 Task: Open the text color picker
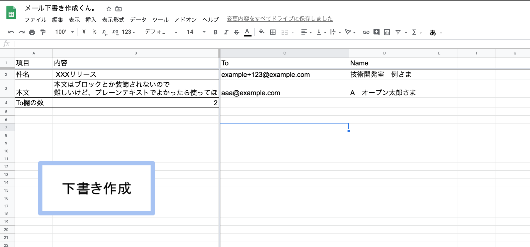[x=247, y=32]
